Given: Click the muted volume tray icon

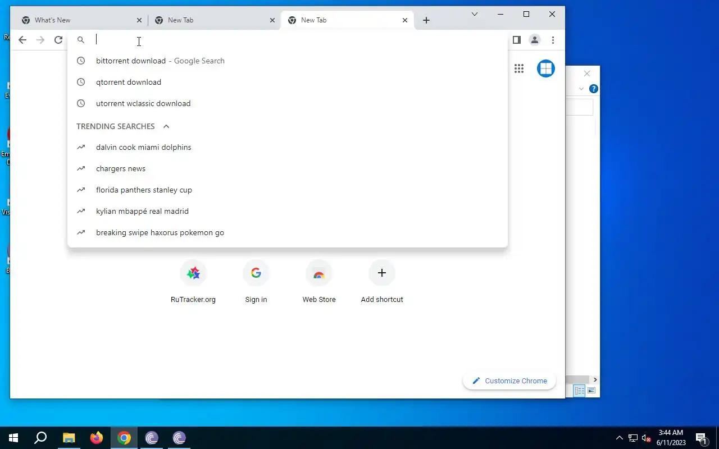Looking at the screenshot, I should coord(646,438).
